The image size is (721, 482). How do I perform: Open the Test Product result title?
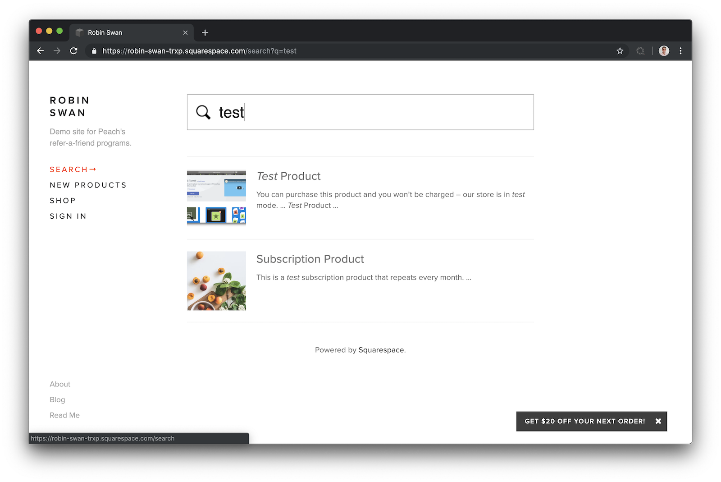[288, 176]
